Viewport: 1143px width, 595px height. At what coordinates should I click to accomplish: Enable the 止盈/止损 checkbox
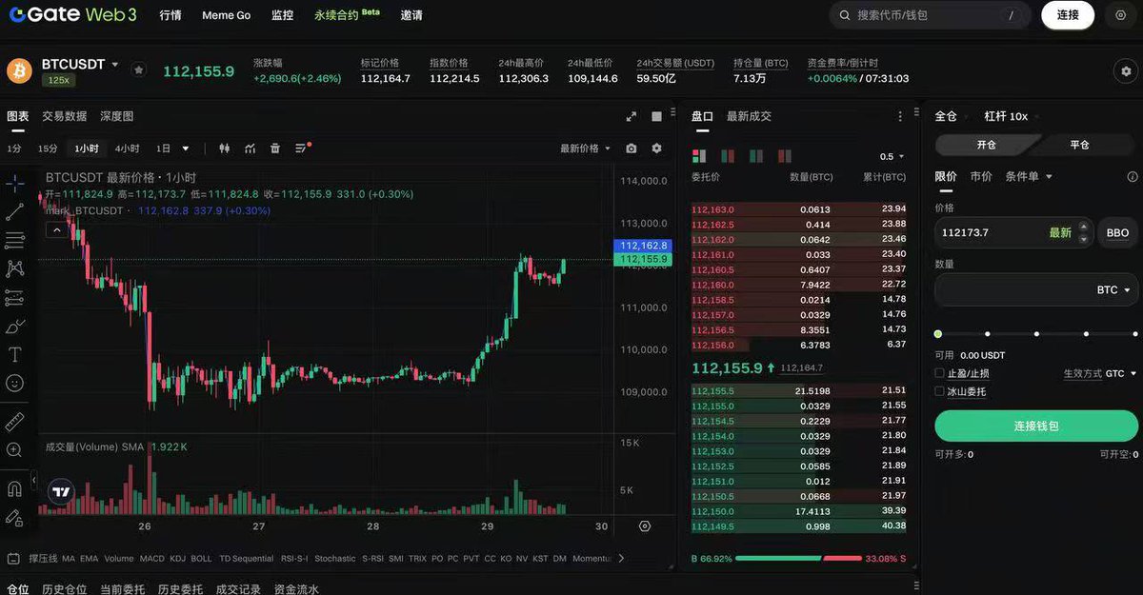coord(939,374)
